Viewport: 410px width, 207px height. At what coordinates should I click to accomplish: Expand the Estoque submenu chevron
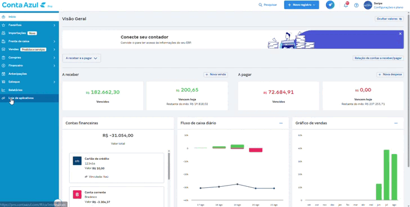(55, 82)
